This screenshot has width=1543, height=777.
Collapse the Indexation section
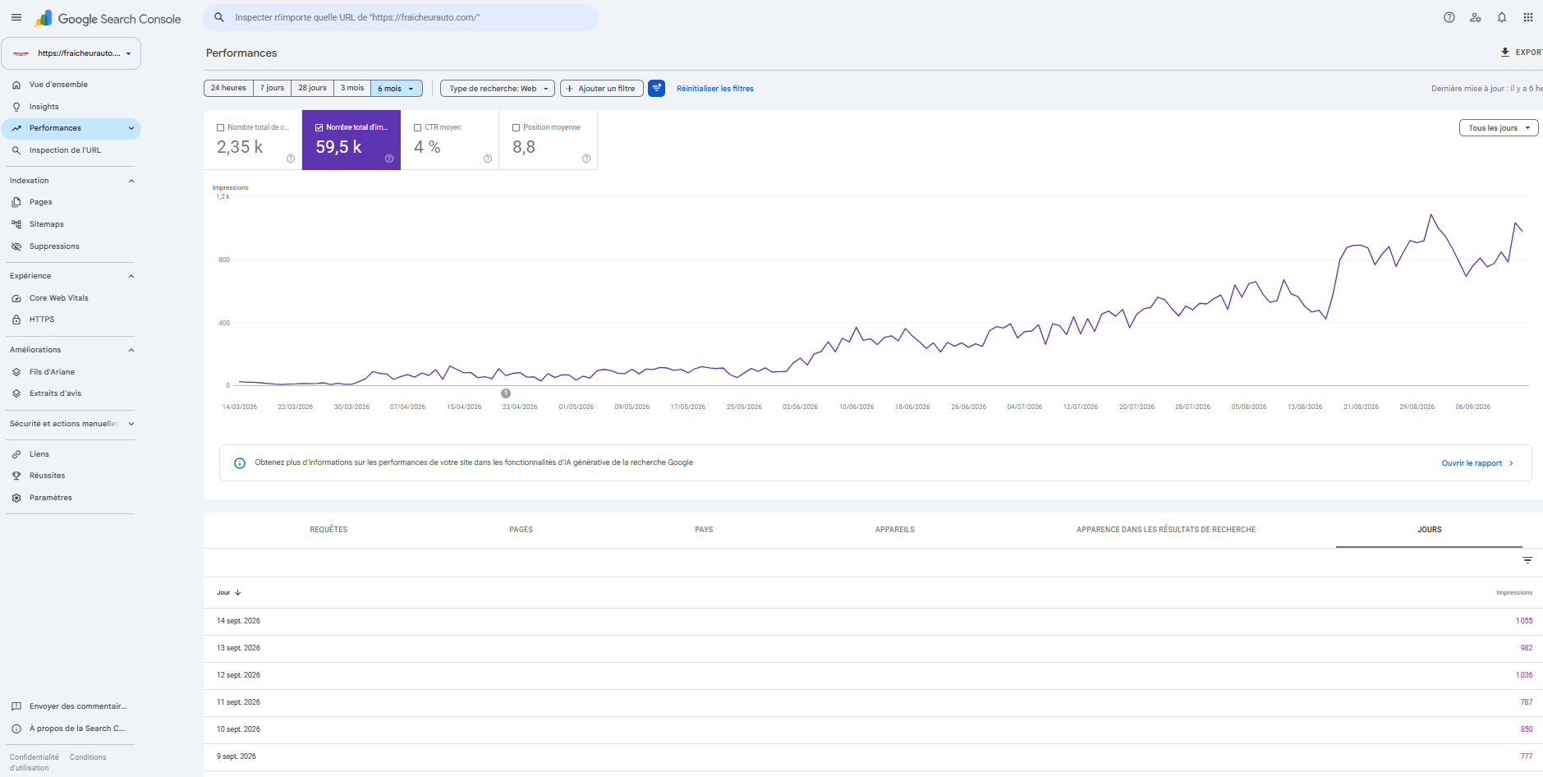pos(131,181)
